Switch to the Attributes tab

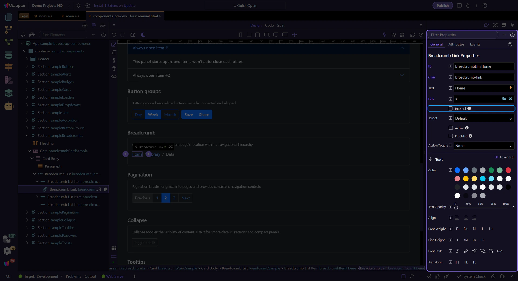pos(456,44)
